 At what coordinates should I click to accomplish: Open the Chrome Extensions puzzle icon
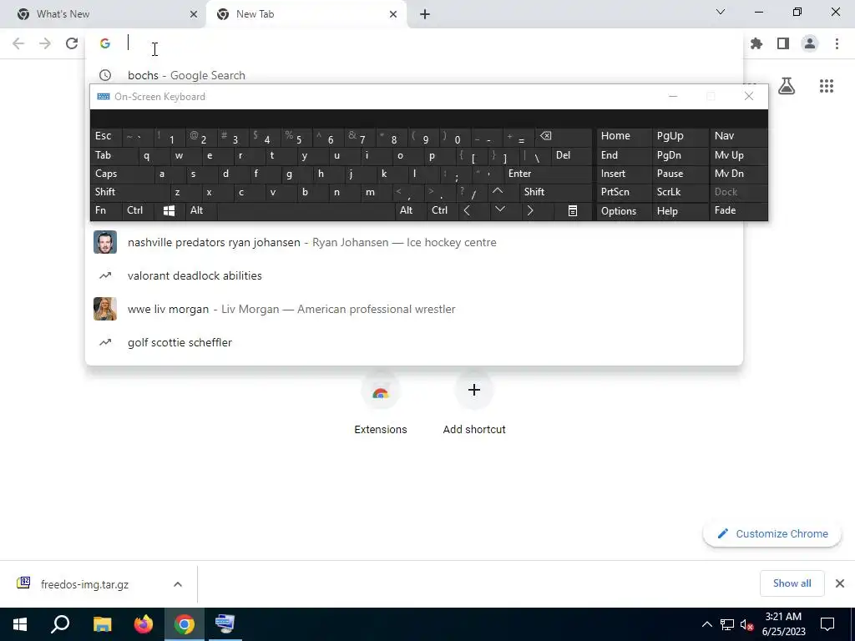[x=756, y=43]
